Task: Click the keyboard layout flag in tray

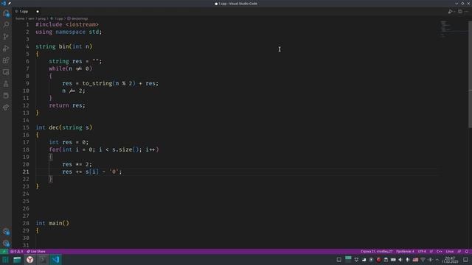Action: [x=415, y=260]
